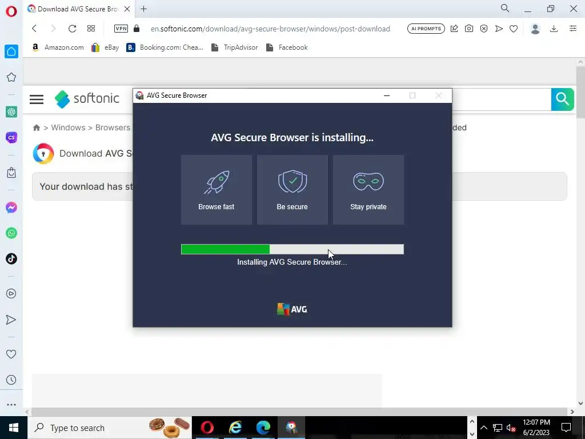Viewport: 585px width, 439px height.
Task: Open the ad blocker shield icon
Action: coord(484,29)
